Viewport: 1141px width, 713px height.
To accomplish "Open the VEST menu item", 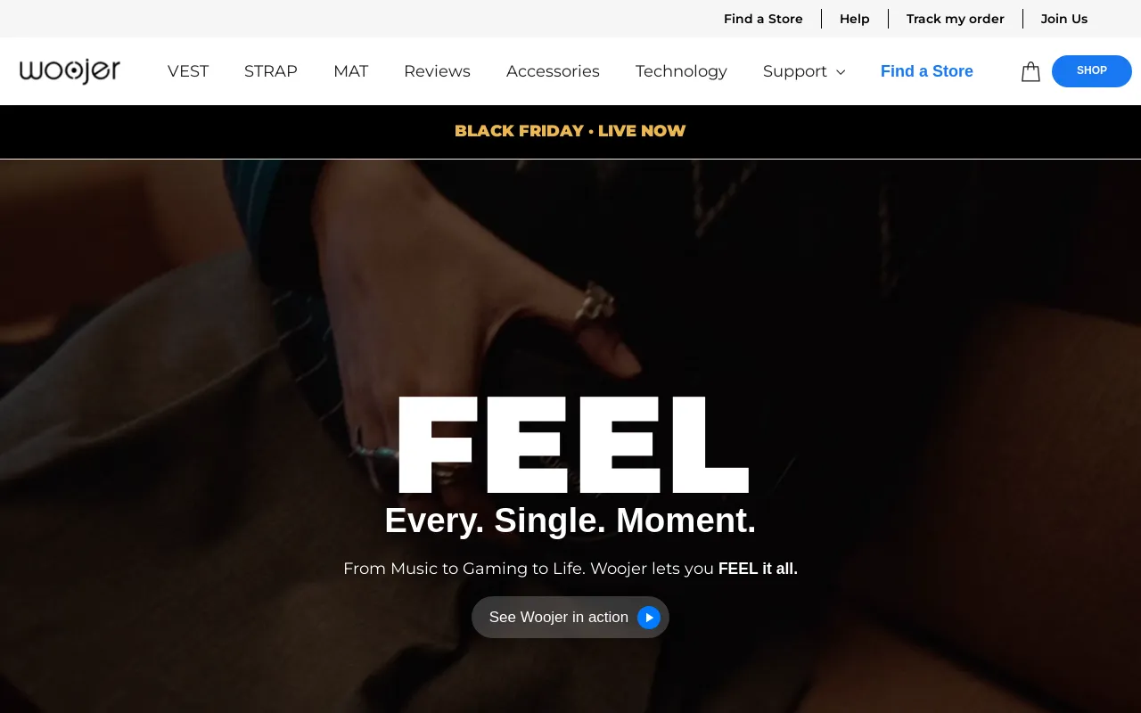I will (x=188, y=71).
